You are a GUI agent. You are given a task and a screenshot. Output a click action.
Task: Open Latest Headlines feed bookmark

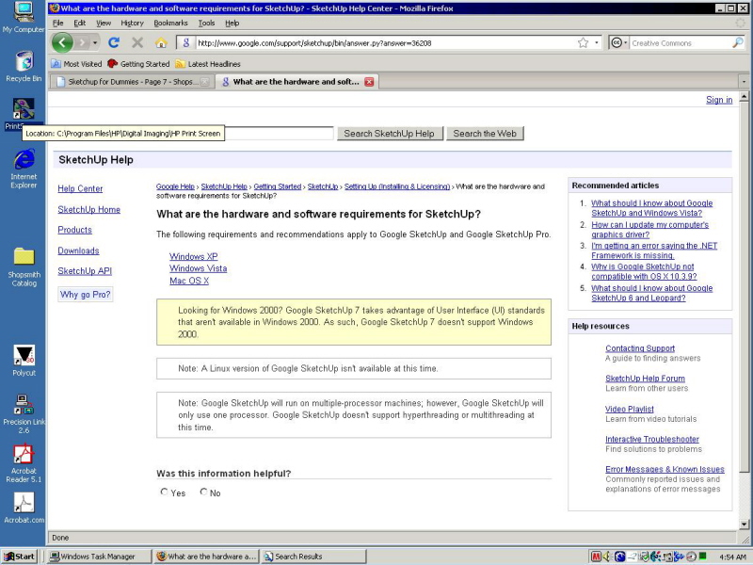pos(208,64)
